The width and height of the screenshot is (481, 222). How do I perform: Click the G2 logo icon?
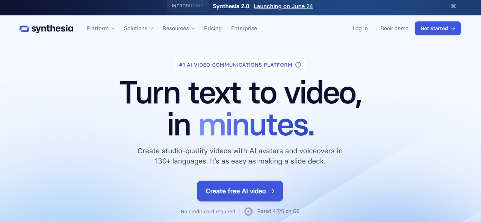pos(248,211)
